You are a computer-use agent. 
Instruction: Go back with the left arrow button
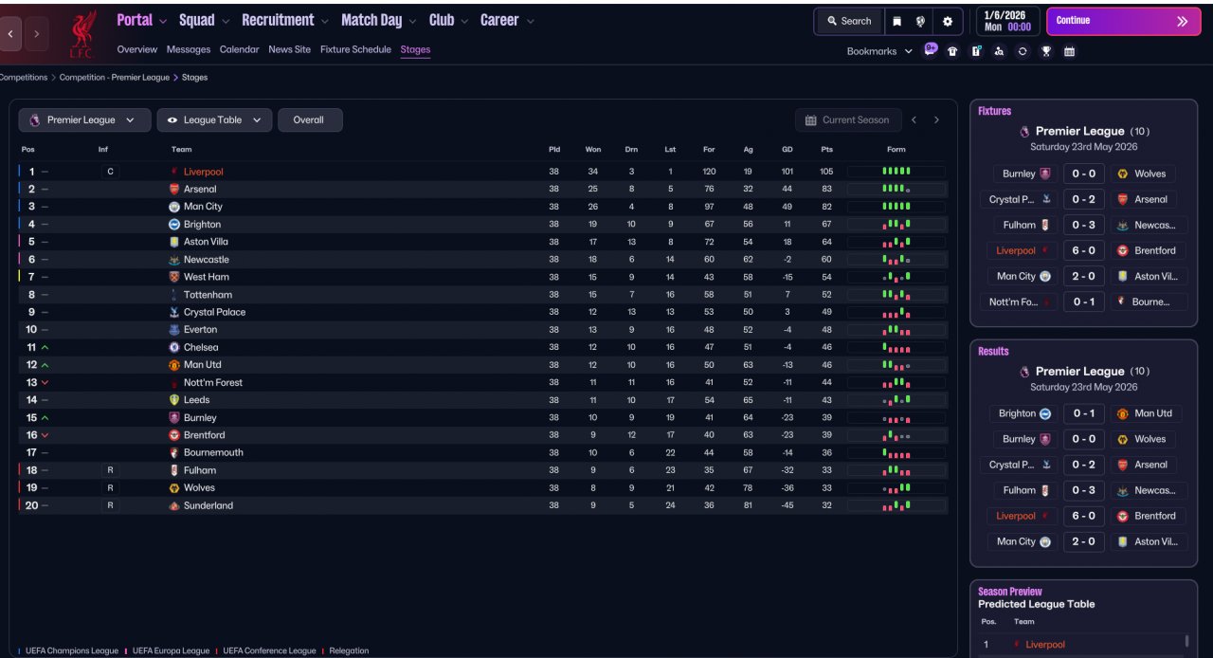click(x=10, y=34)
